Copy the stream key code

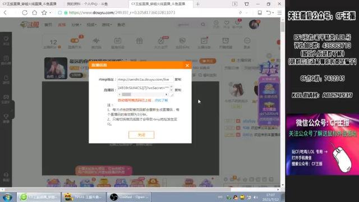pyautogui.click(x=178, y=90)
